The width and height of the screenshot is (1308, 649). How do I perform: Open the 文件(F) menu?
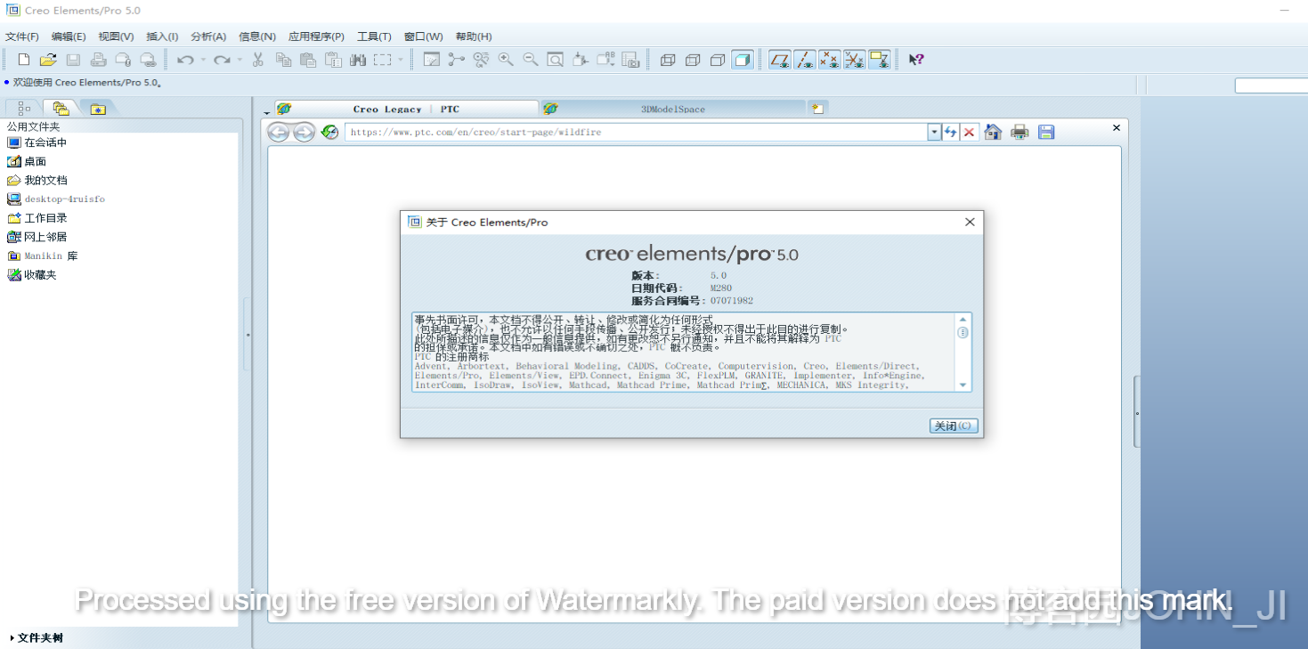pos(22,37)
